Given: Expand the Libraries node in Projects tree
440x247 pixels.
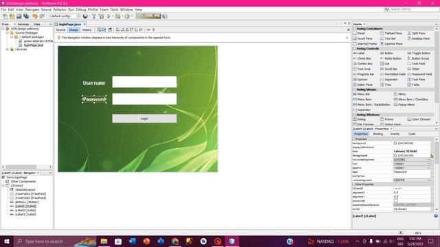Looking at the screenshot, I should pyautogui.click(x=8, y=49).
